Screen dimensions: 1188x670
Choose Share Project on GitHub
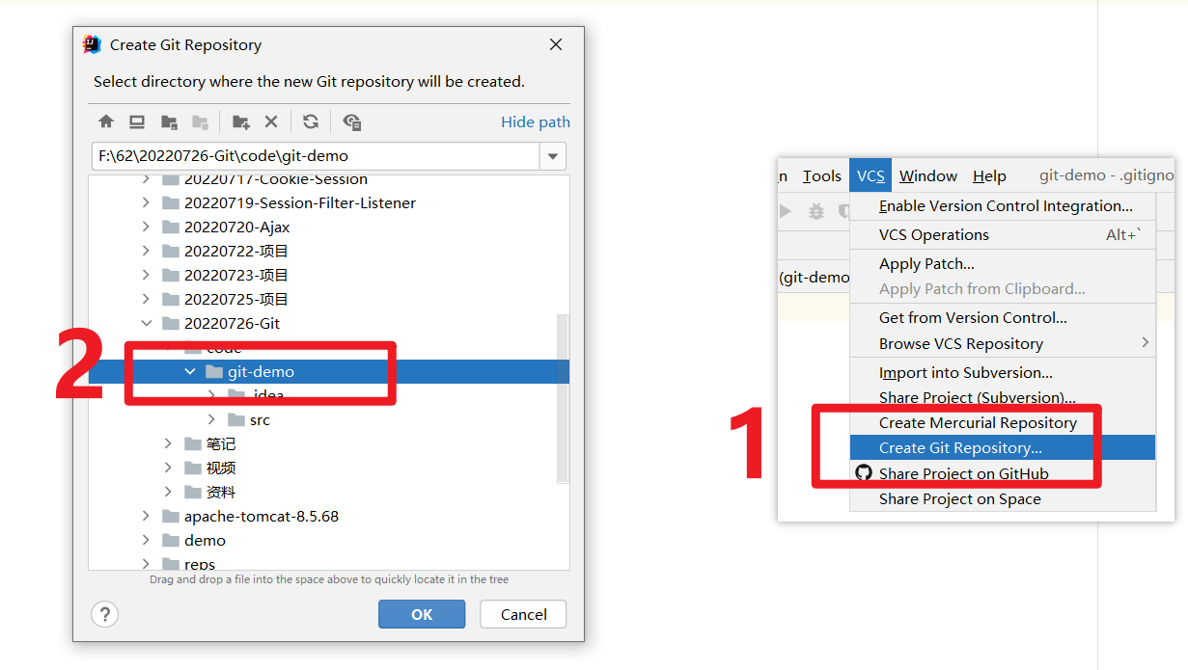pyautogui.click(x=1003, y=473)
